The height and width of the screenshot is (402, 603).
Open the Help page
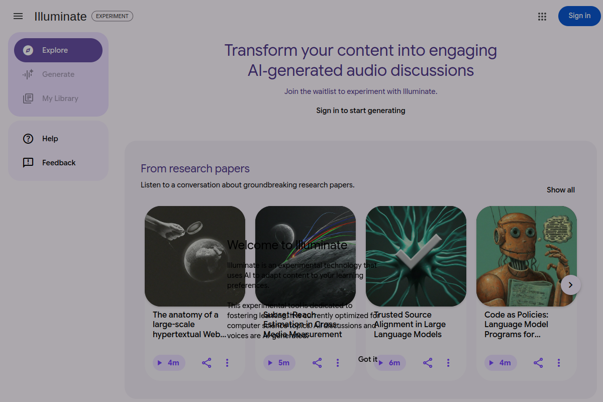[x=58, y=139]
